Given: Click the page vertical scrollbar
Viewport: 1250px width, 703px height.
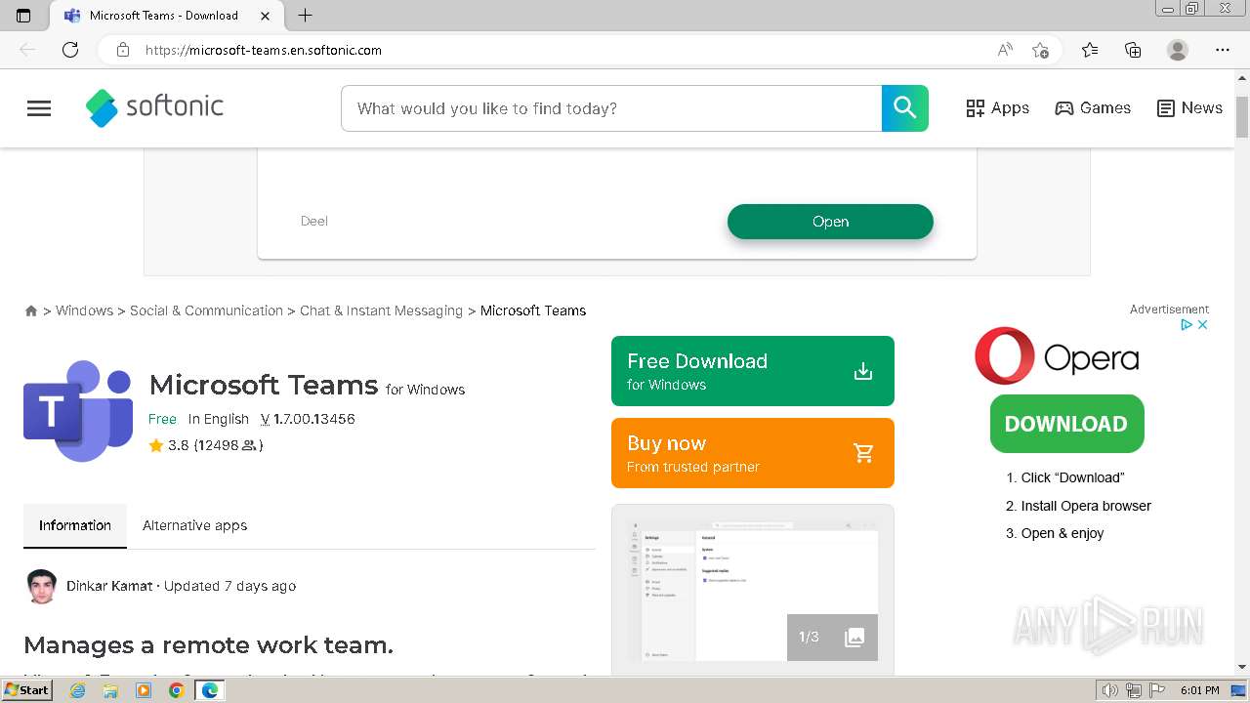Looking at the screenshot, I should click(x=1242, y=117).
